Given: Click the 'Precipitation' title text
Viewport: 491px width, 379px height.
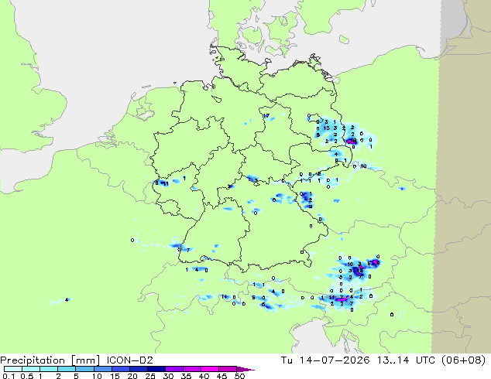Looking at the screenshot, I should (33, 360).
